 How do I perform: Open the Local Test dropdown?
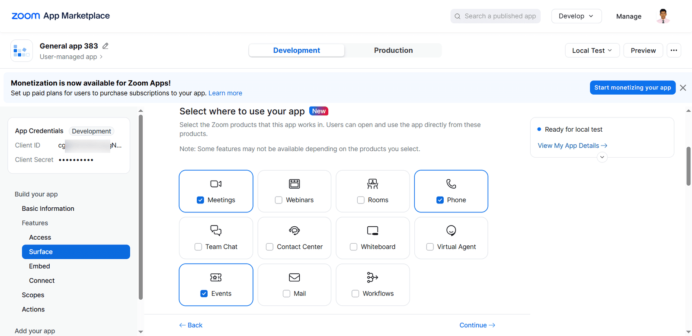click(x=592, y=51)
